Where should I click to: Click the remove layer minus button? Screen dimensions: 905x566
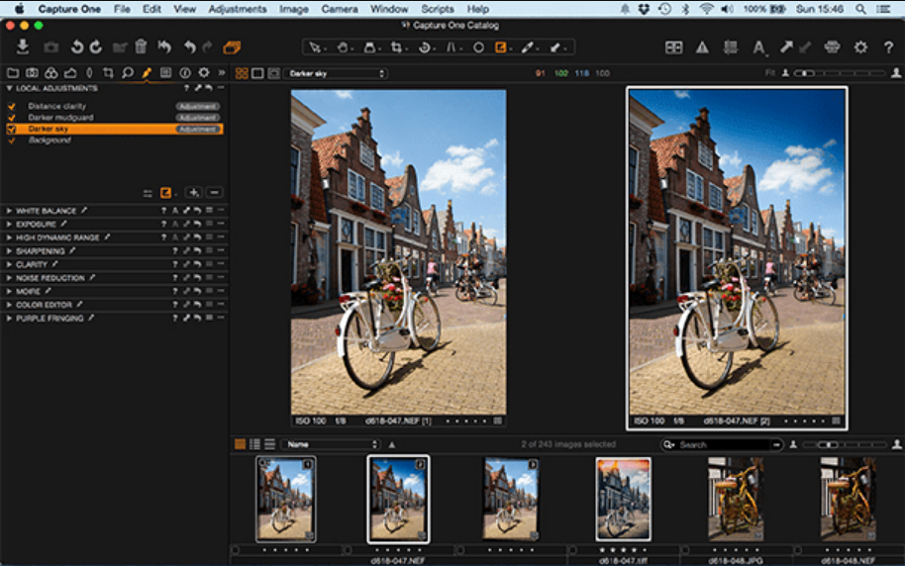tap(215, 192)
